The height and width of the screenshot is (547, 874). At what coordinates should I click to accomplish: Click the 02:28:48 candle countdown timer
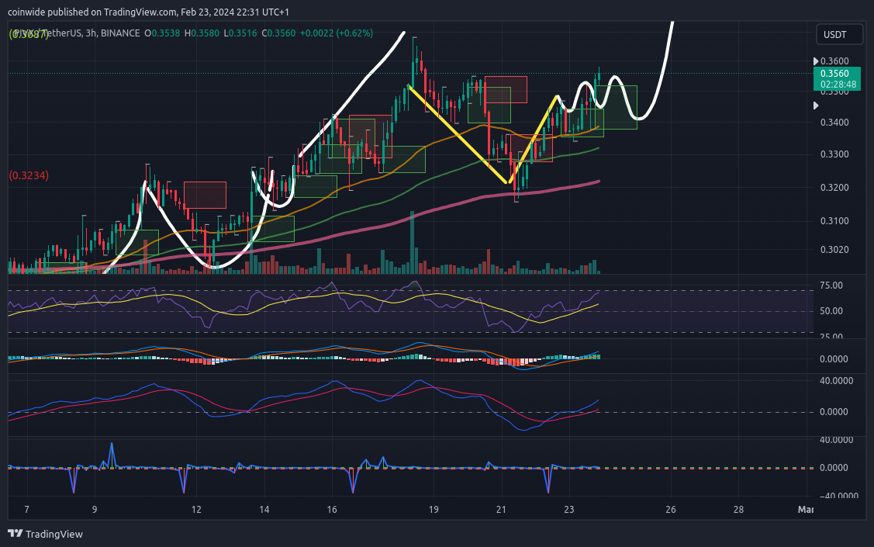click(x=837, y=85)
